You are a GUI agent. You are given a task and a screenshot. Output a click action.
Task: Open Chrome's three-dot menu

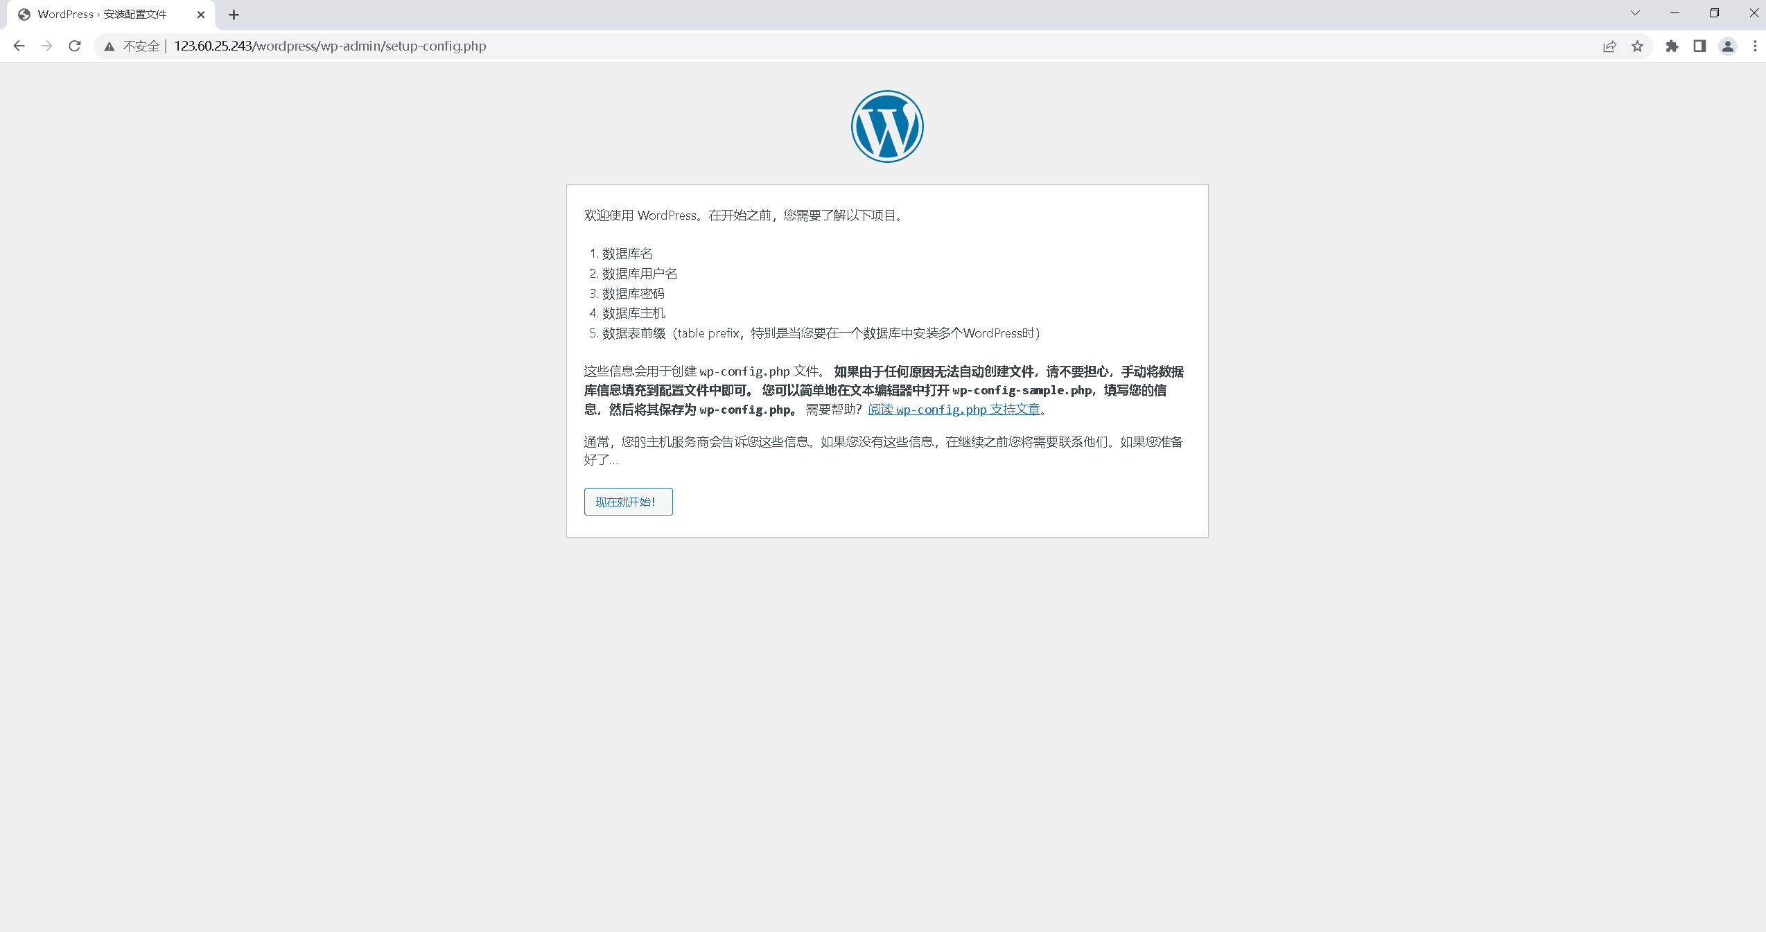click(x=1755, y=46)
